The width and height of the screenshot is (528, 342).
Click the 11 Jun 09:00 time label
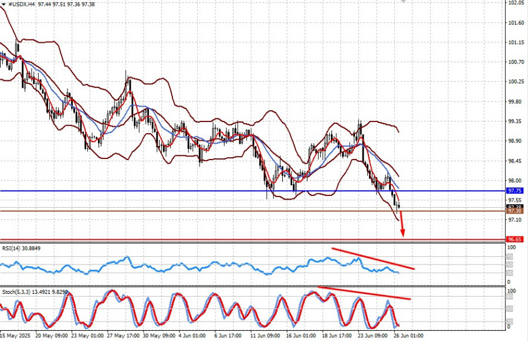click(x=265, y=336)
